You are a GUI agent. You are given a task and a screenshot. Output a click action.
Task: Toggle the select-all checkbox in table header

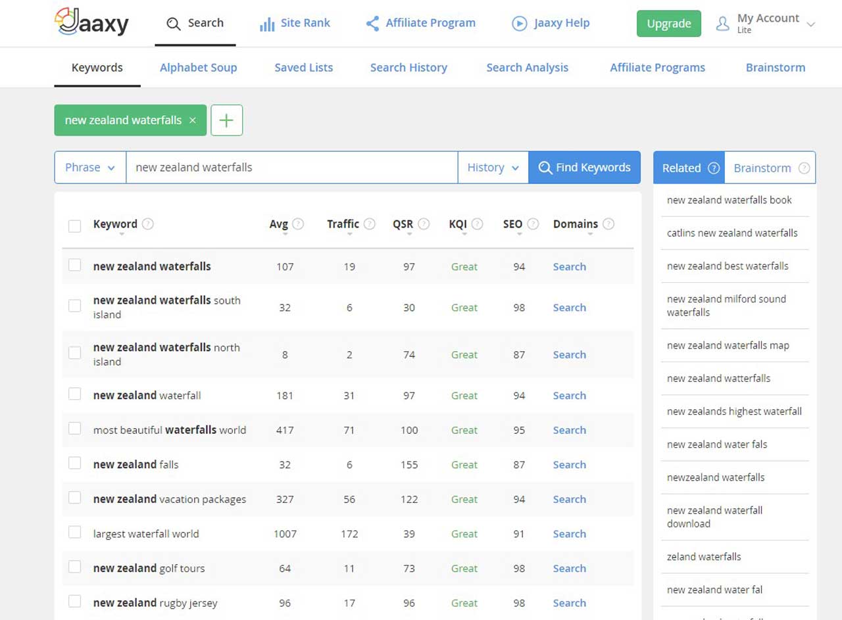coord(75,226)
